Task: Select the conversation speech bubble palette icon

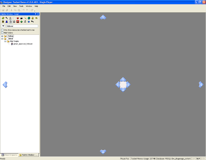Action: pos(14,18)
